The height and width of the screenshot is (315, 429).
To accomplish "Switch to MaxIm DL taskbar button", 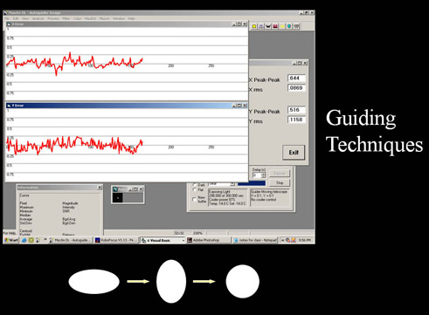I will pos(70,240).
